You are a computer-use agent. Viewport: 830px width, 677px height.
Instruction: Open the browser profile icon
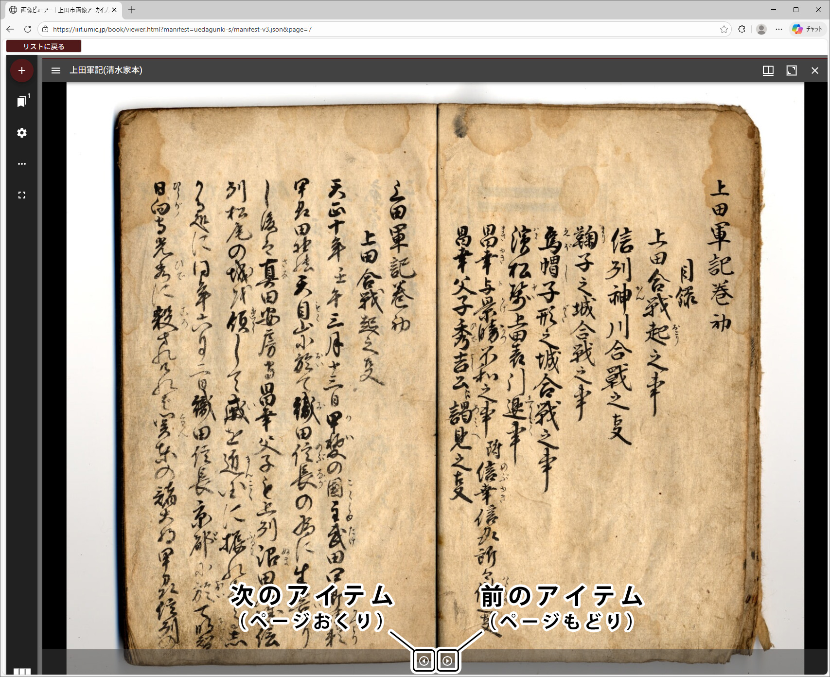761,29
